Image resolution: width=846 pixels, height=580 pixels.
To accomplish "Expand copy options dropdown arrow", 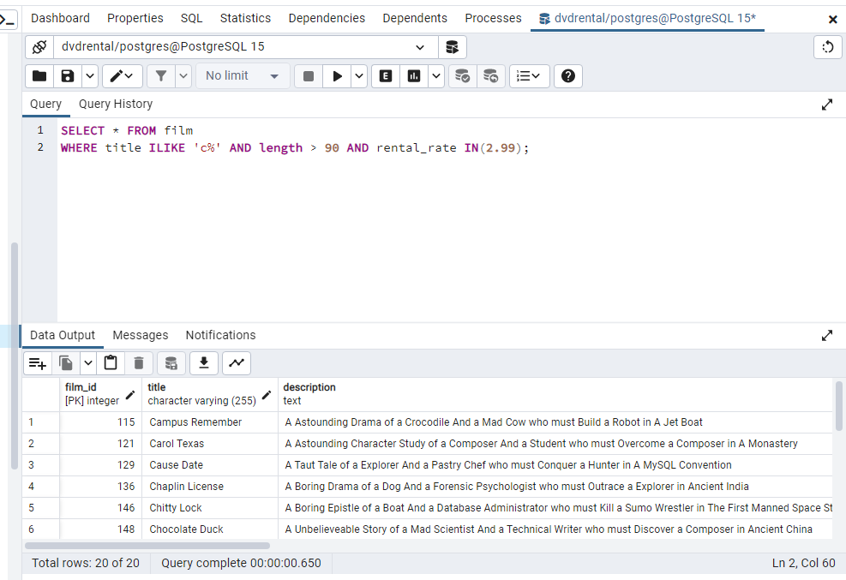I will click(x=88, y=363).
